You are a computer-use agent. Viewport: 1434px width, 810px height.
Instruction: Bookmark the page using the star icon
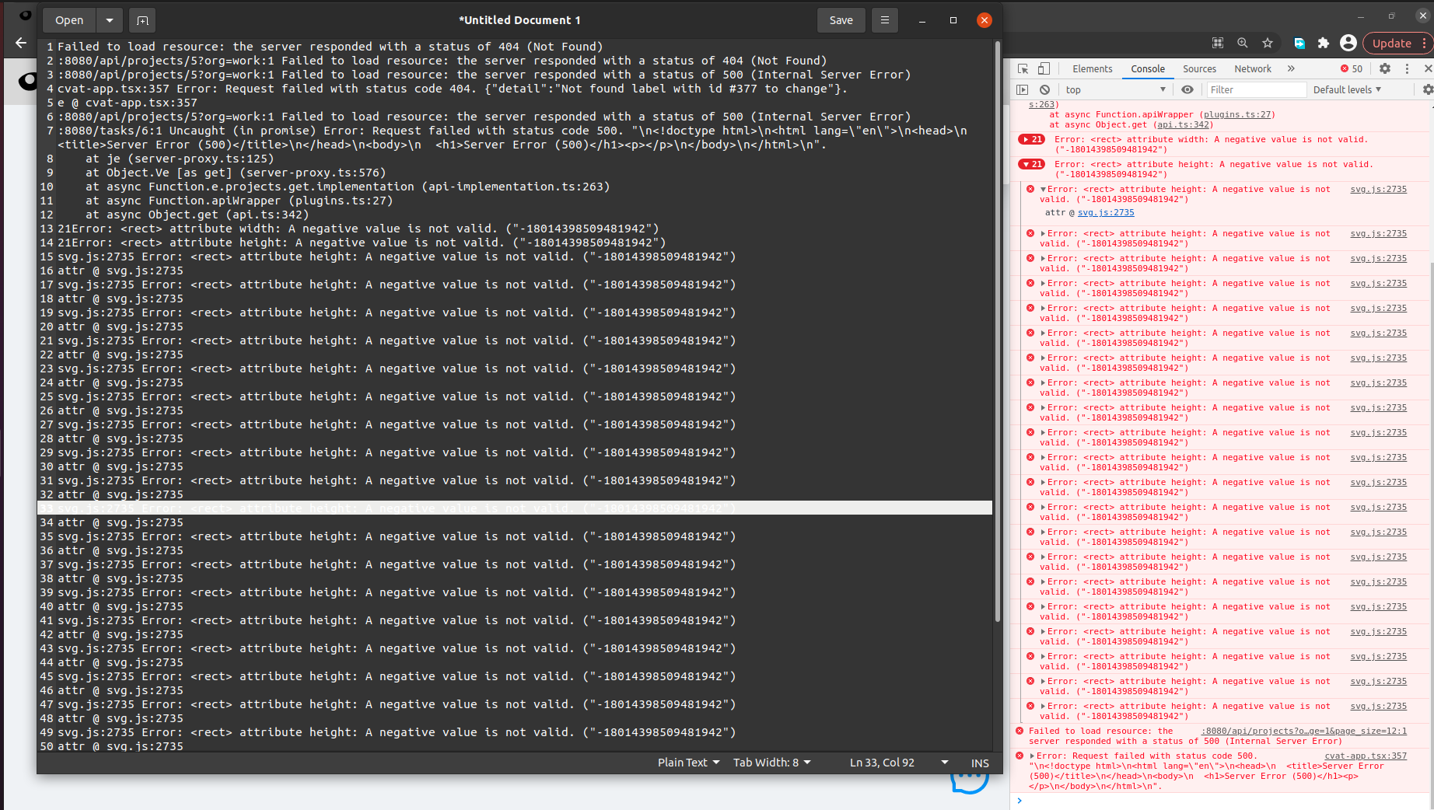click(x=1268, y=43)
